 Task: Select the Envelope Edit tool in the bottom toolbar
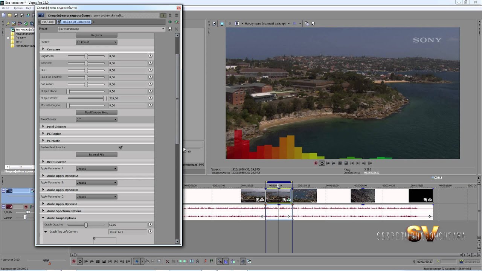coord(148,261)
